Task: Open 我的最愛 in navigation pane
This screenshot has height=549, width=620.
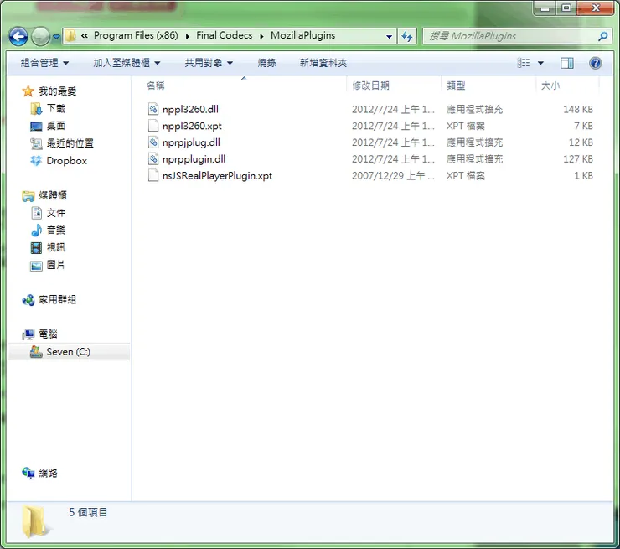Action: click(57, 91)
